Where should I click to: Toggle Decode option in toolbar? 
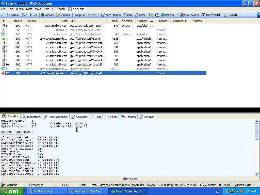[x=63, y=15]
